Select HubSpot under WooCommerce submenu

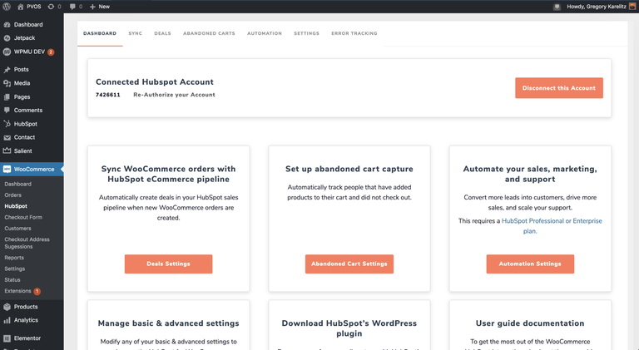16,206
